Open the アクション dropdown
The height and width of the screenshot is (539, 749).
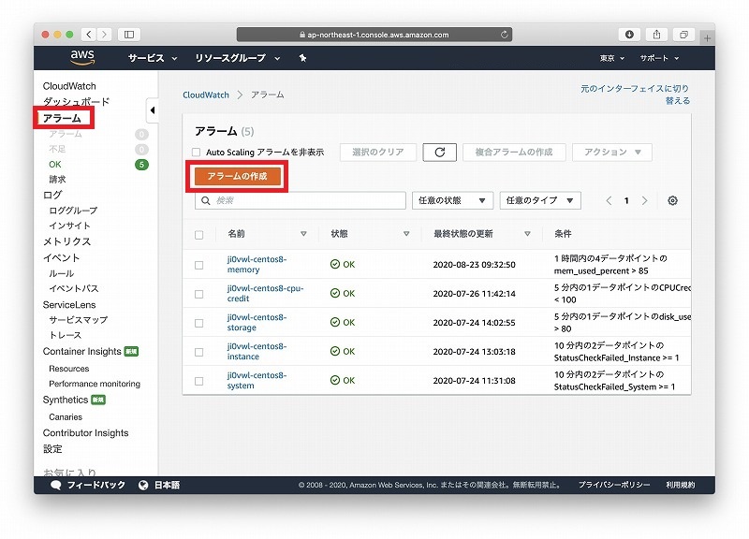pos(612,153)
